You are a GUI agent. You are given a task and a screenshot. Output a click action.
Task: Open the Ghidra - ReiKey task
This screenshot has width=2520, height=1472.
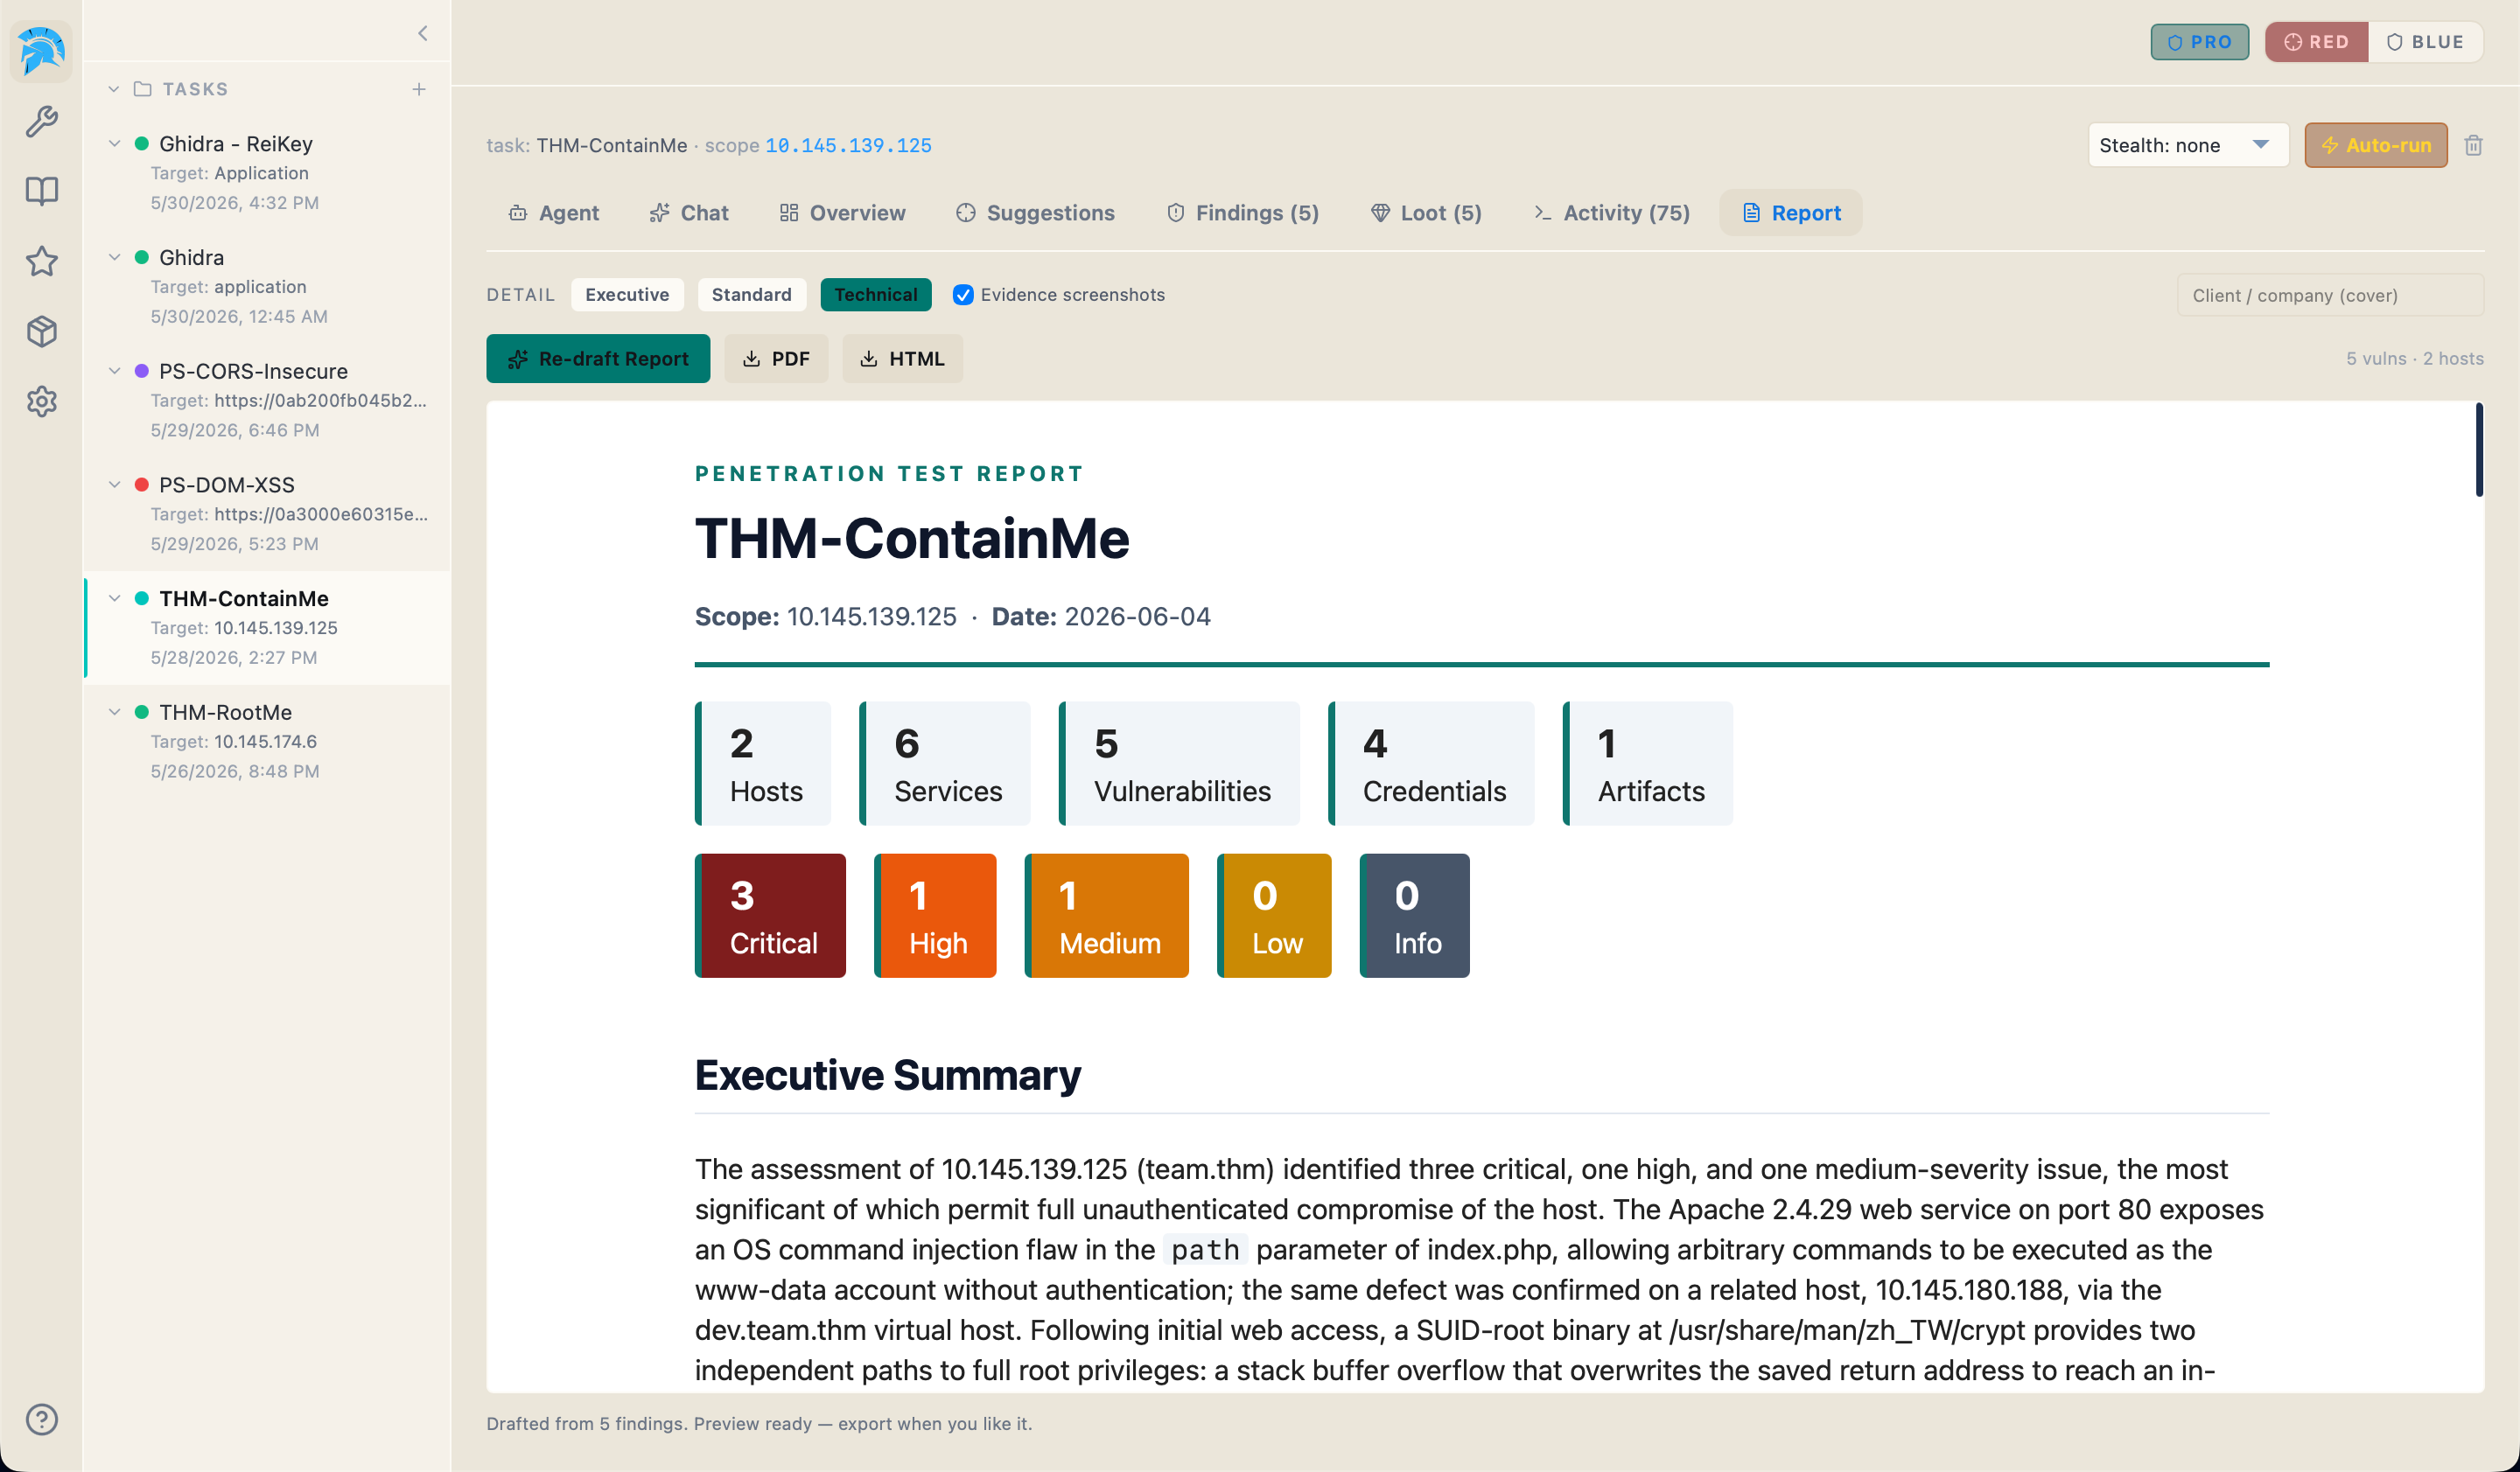pos(268,172)
